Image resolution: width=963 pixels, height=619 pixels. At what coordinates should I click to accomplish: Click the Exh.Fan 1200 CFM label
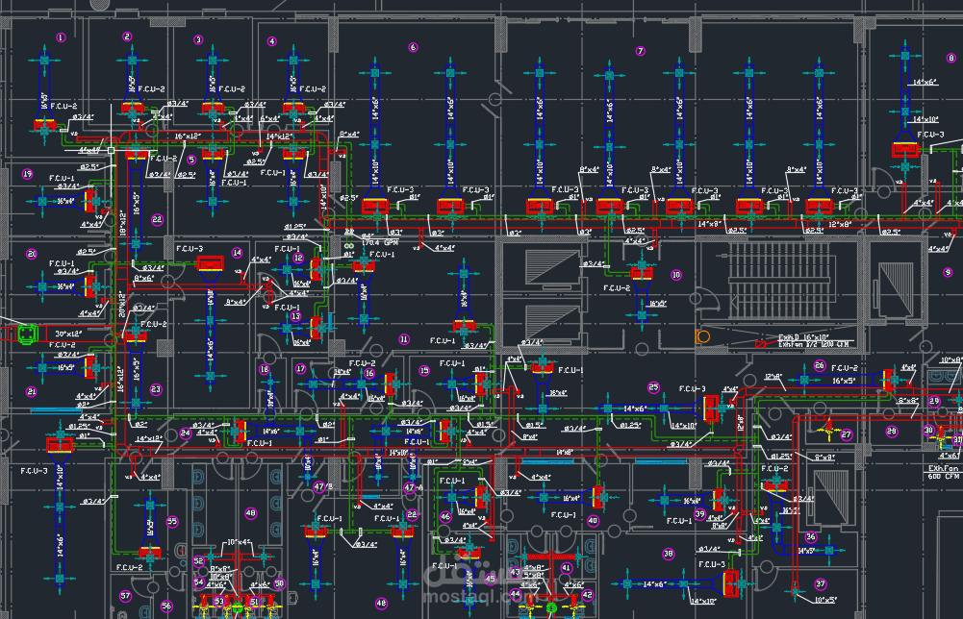813,344
